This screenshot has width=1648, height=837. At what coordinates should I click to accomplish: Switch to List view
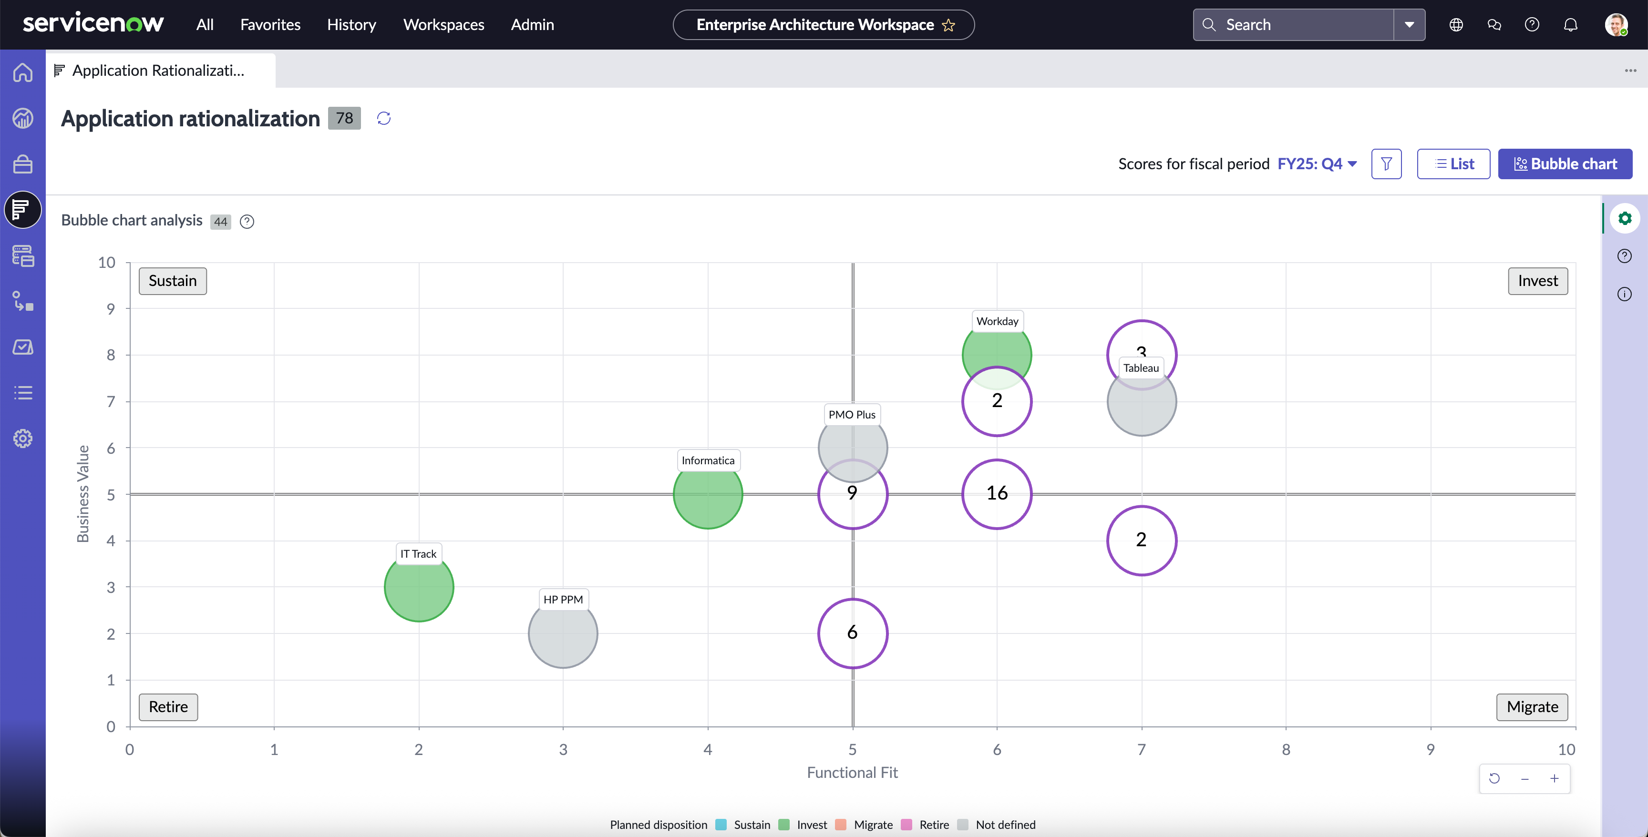tap(1453, 164)
